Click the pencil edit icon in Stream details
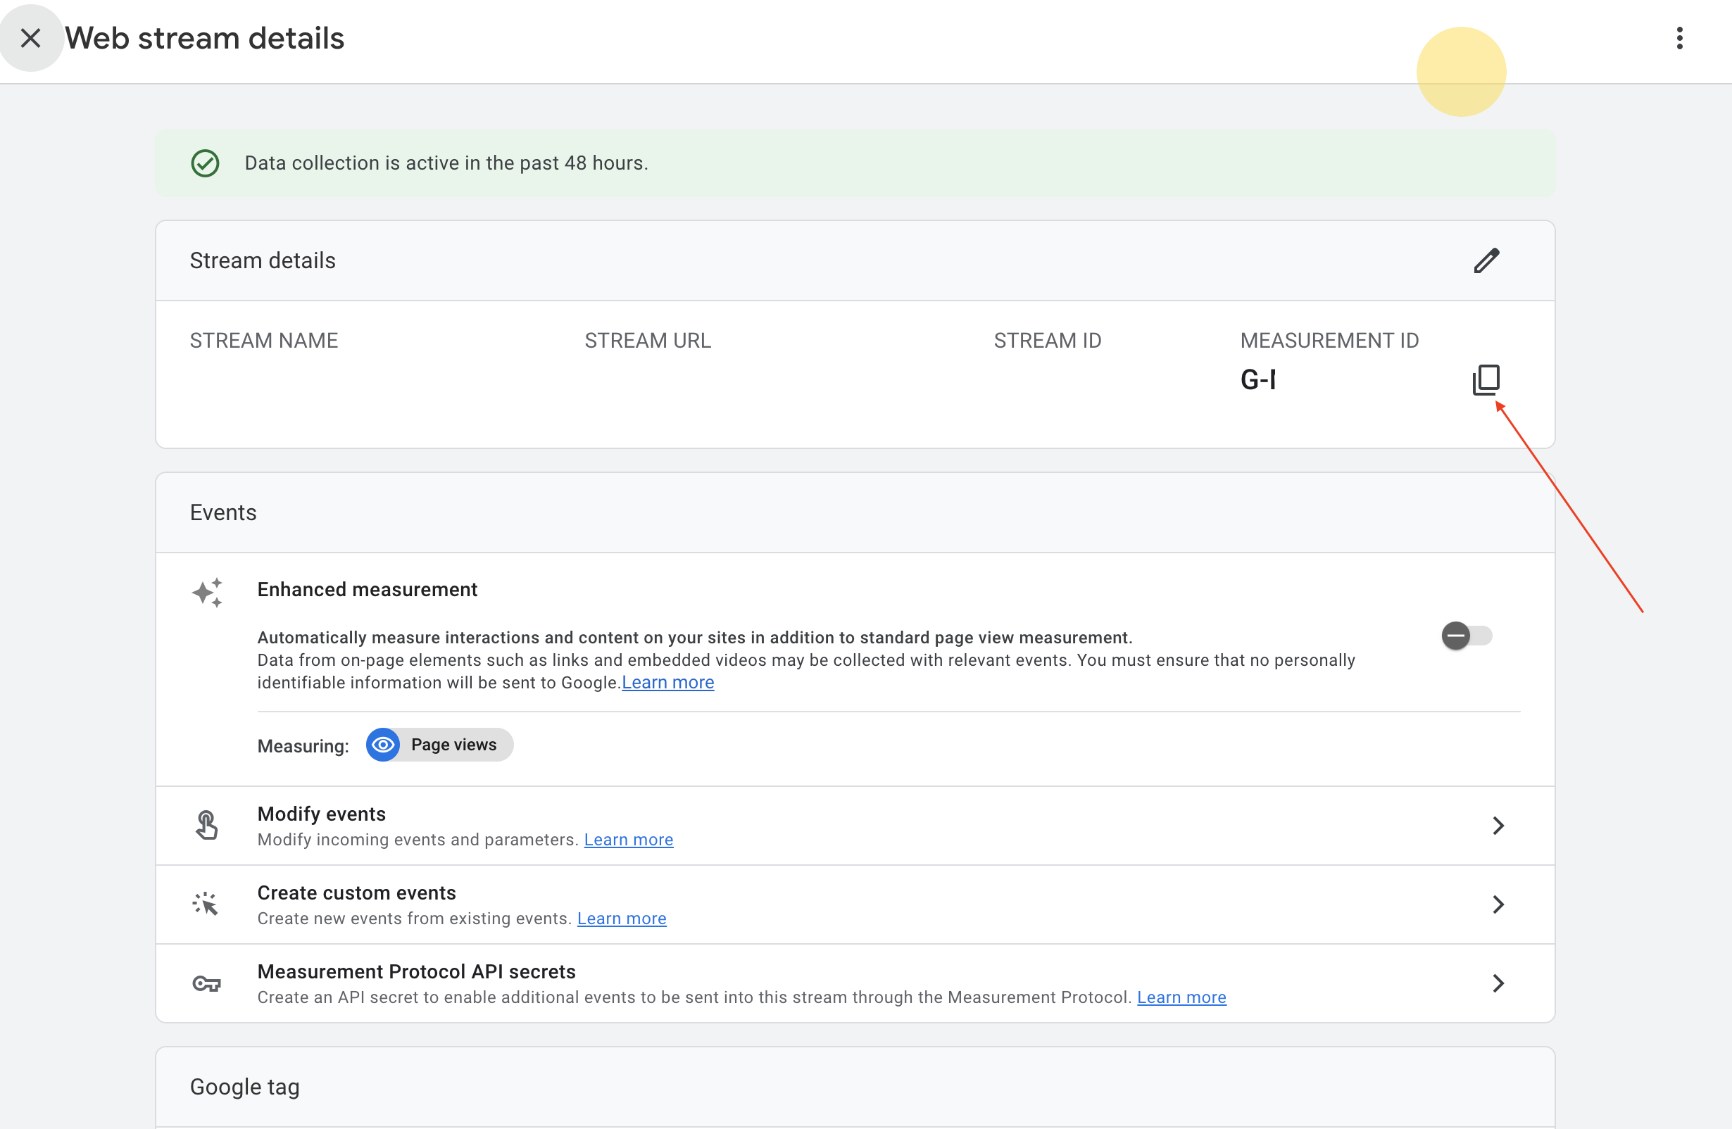1732x1129 pixels. tap(1486, 260)
